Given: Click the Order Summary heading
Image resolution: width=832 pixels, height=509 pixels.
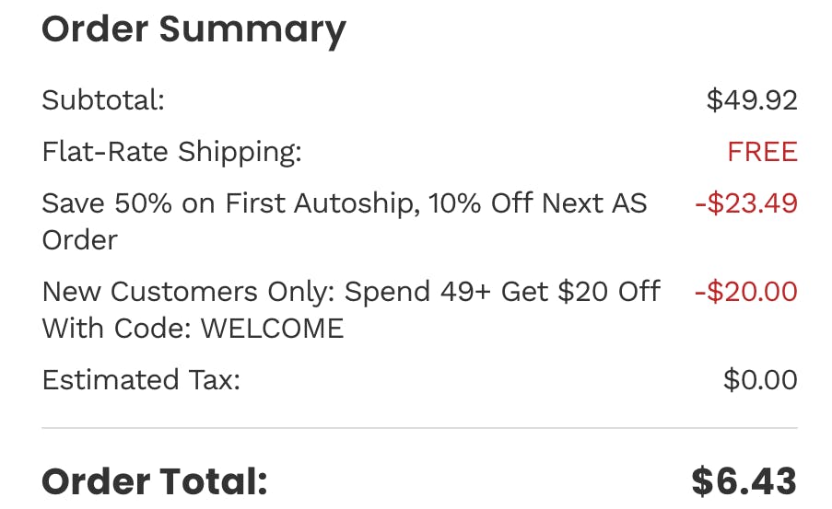Looking at the screenshot, I should pyautogui.click(x=193, y=29).
